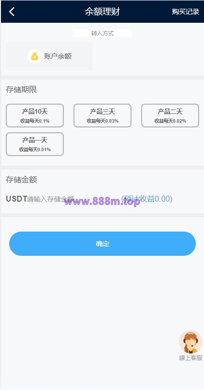Pick the 产品一天 option

coord(35,144)
